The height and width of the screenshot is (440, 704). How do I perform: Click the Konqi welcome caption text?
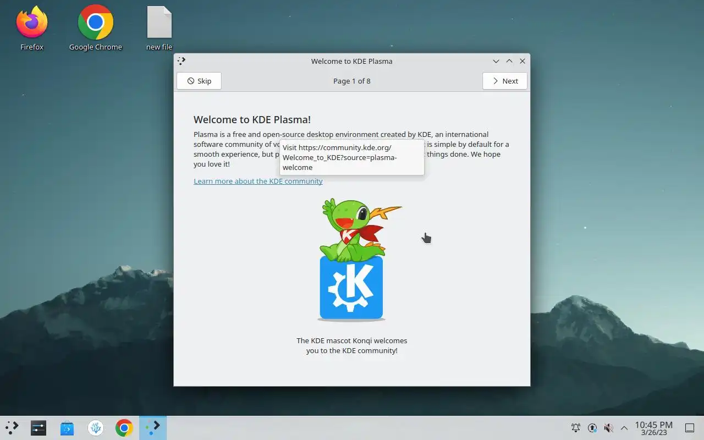(x=352, y=345)
